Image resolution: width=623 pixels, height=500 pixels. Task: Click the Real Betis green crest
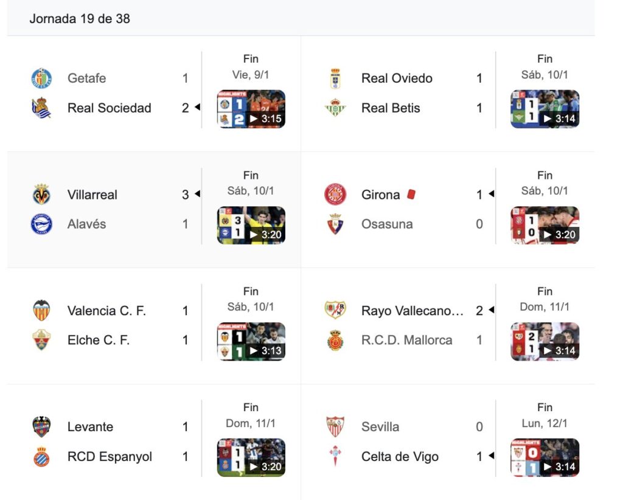point(335,108)
